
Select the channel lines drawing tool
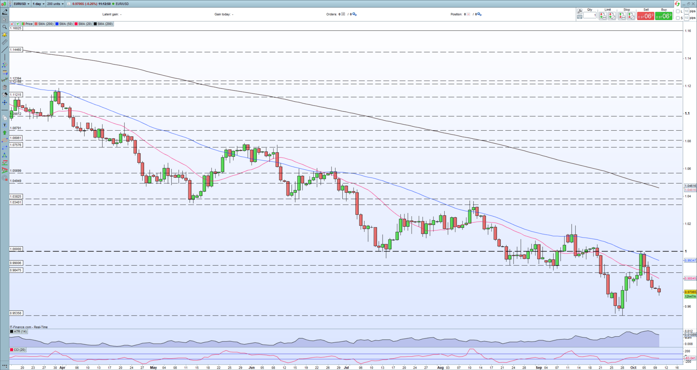coord(4,65)
